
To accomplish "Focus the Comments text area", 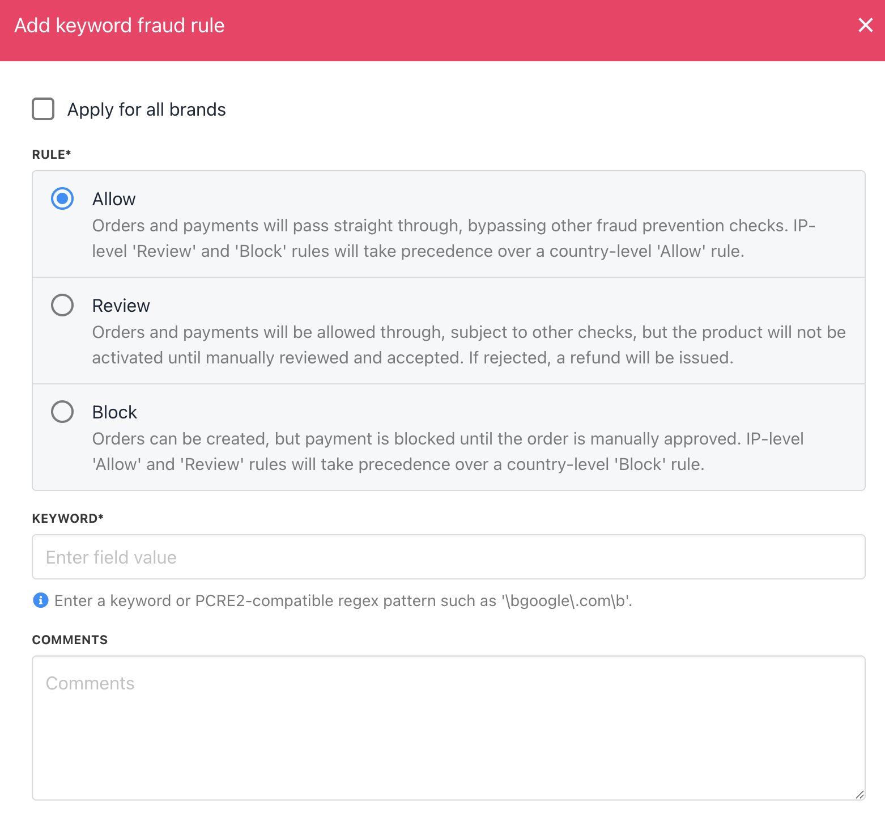I will [449, 728].
